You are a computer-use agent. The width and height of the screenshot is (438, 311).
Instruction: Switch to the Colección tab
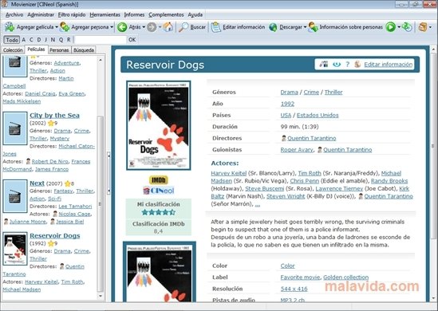point(13,50)
